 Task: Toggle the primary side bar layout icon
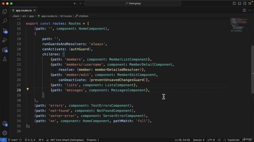point(234,4)
